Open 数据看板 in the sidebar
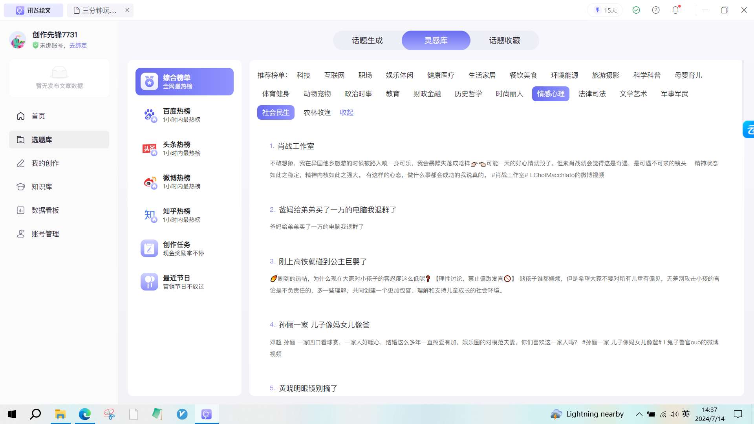 [45, 210]
